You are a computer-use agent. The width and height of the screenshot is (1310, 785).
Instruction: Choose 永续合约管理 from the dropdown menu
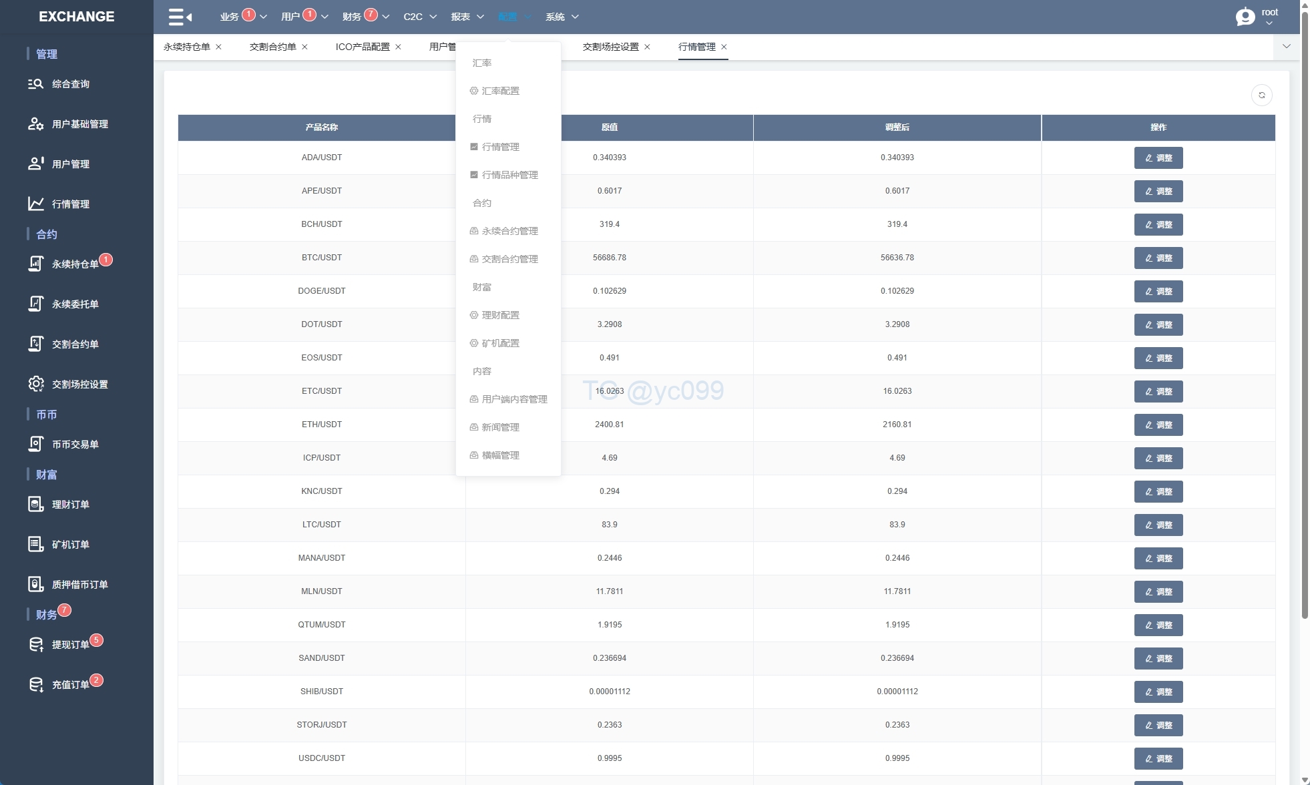(x=509, y=231)
